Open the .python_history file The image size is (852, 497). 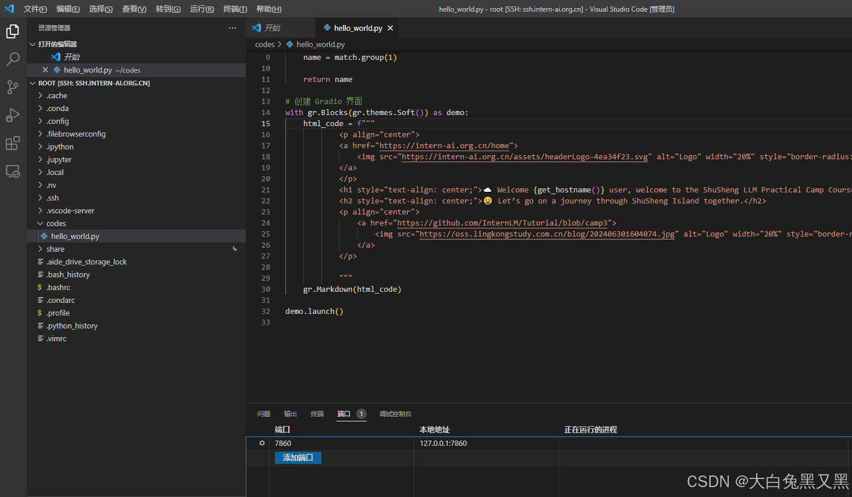coord(136,326)
